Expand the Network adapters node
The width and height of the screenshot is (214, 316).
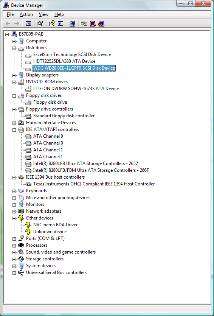coord(14,212)
